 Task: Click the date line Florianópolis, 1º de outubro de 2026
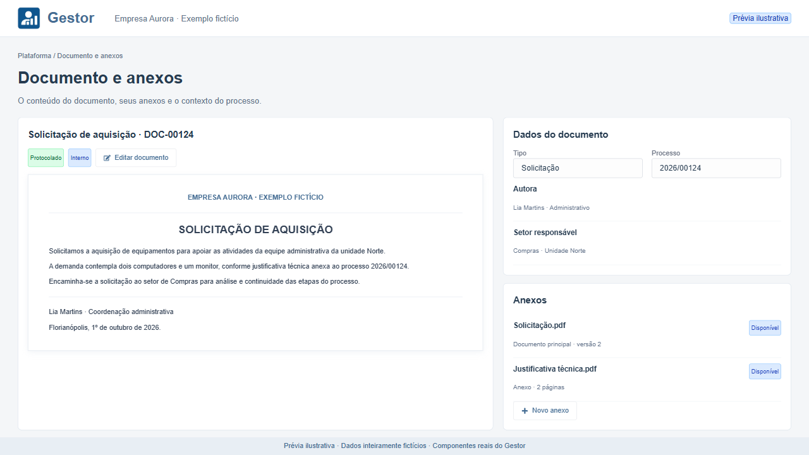coord(105,327)
